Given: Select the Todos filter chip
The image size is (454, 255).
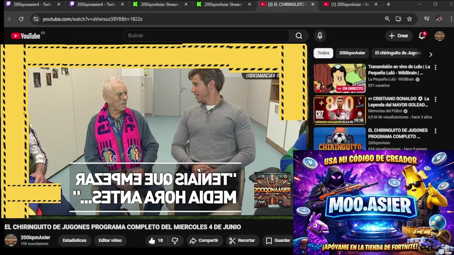Looking at the screenshot, I should coord(323,53).
